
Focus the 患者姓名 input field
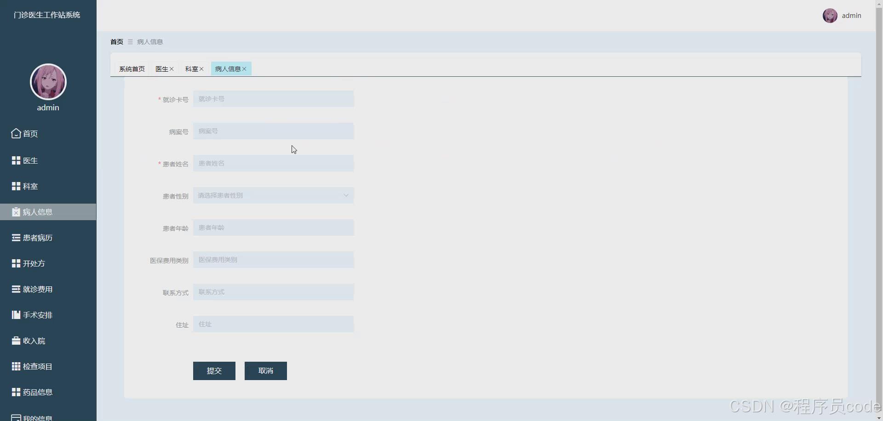274,163
